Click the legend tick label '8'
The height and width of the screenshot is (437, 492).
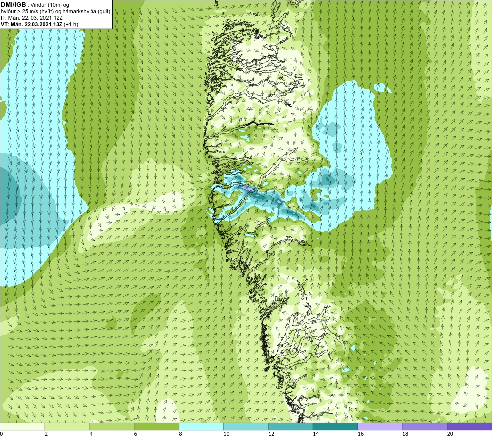(181, 434)
